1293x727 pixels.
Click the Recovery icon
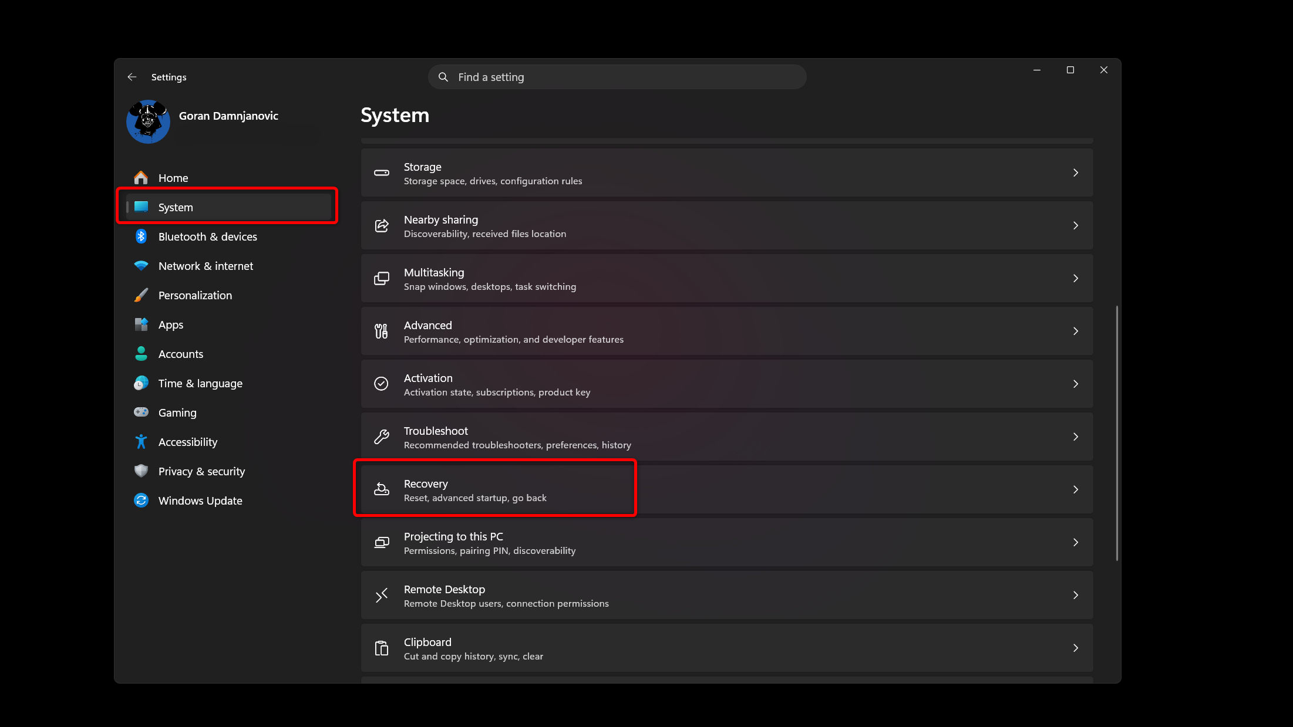tap(382, 489)
